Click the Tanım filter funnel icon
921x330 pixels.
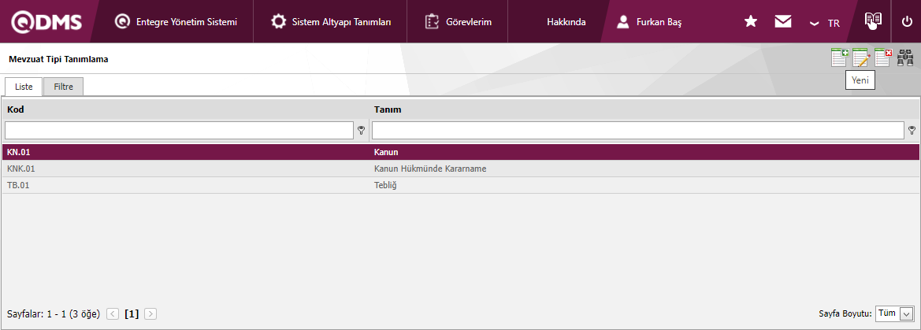pos(912,131)
